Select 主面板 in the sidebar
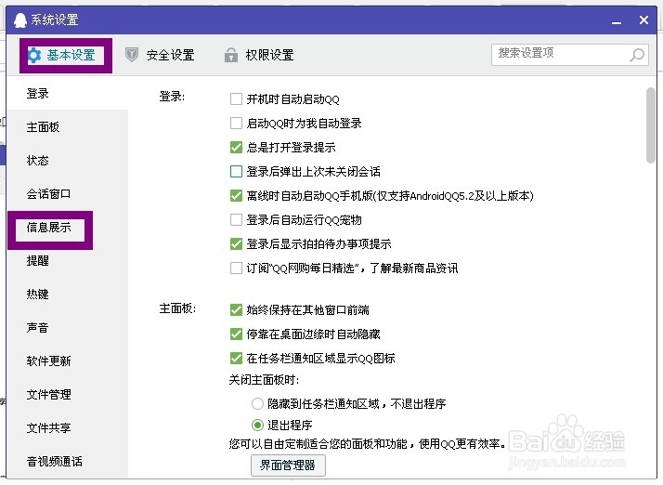663x485 pixels. click(x=67, y=127)
